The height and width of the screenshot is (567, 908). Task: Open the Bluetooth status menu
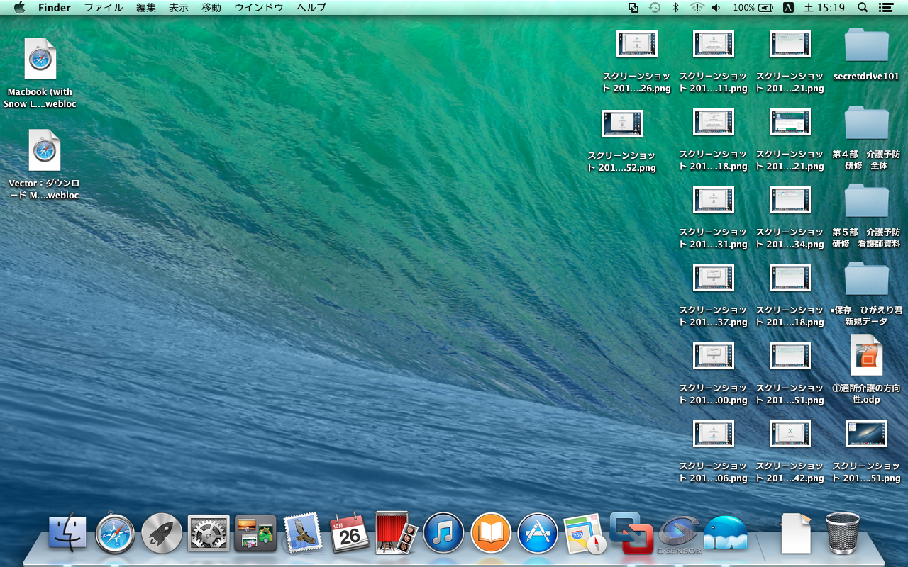coord(676,8)
